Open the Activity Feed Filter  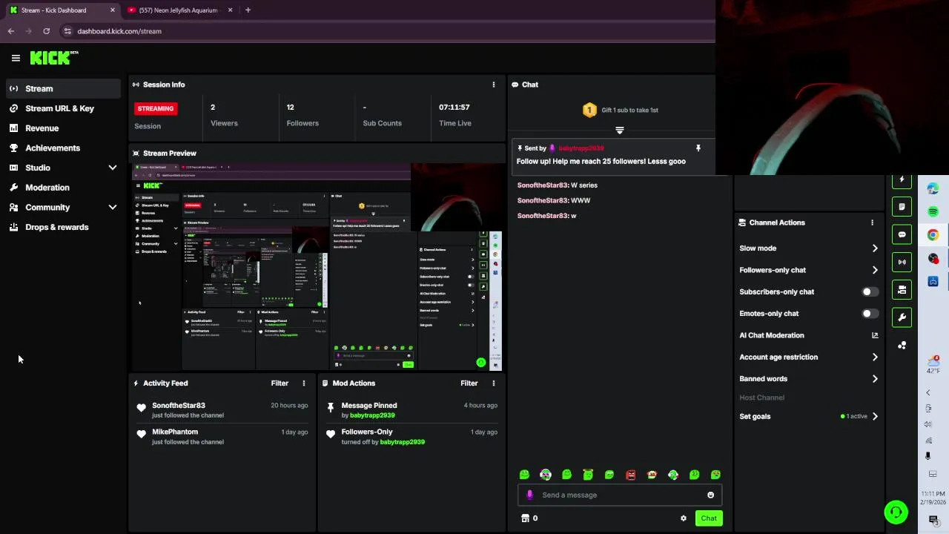pos(280,383)
